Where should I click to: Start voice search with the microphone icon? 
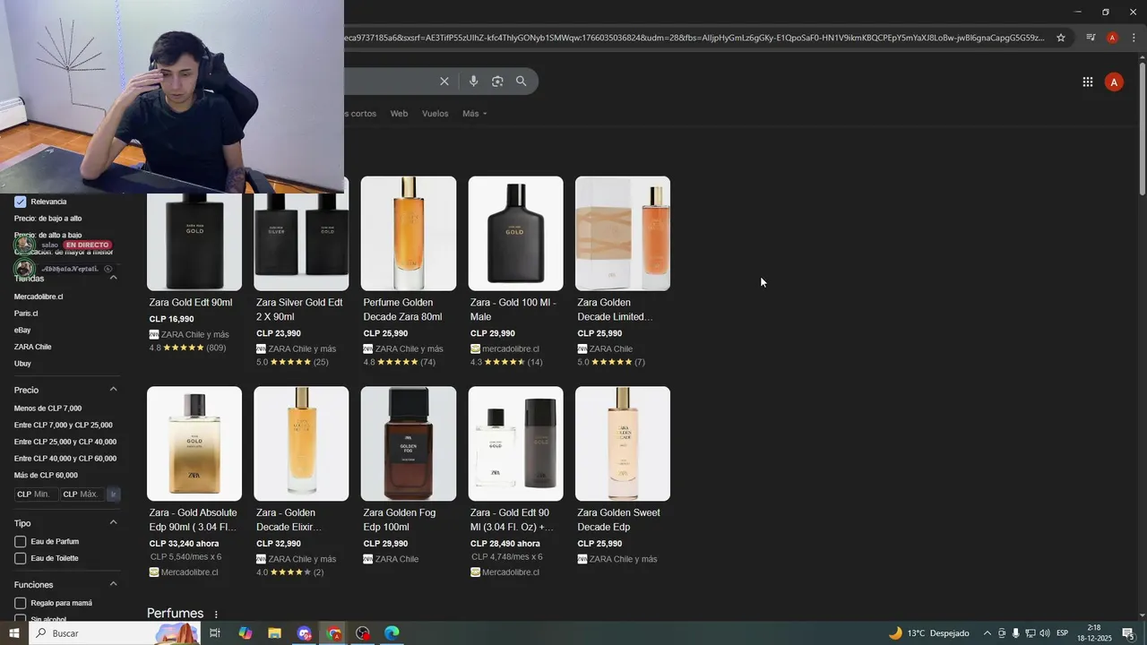coord(473,82)
